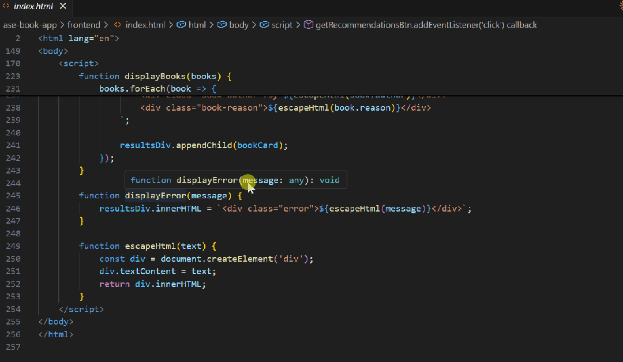623x362 pixels.
Task: Click the body symbol icon in the breadcrumb
Action: click(x=222, y=25)
